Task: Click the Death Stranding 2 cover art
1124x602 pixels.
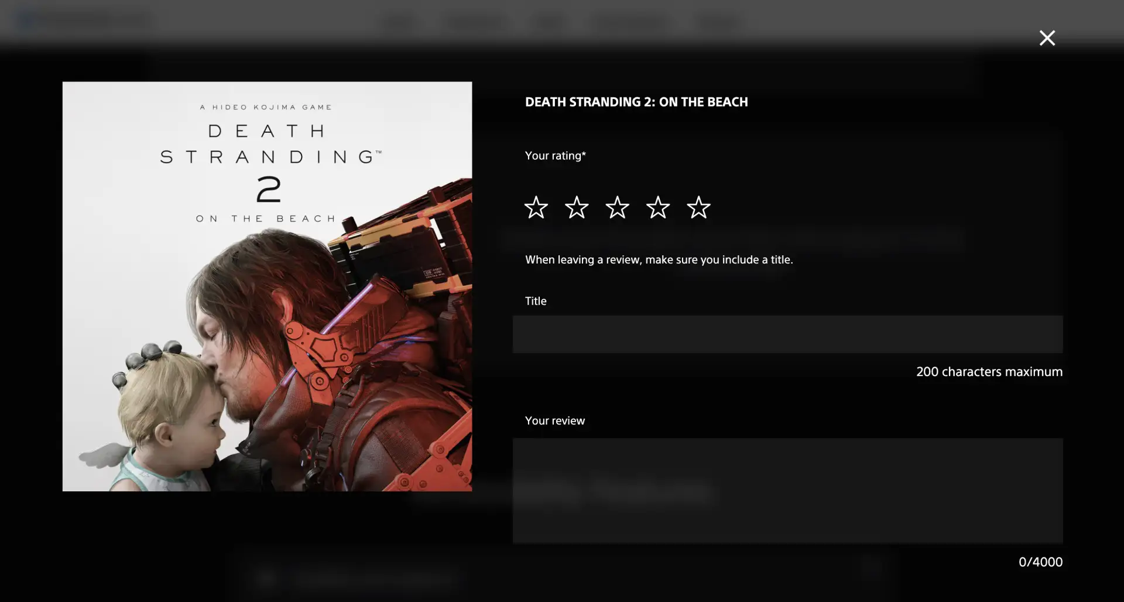Action: click(267, 286)
